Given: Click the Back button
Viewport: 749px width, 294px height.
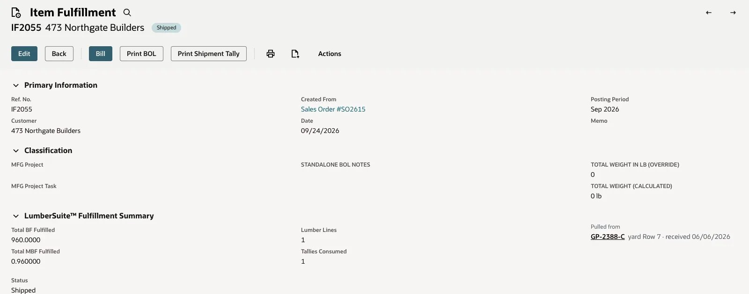Looking at the screenshot, I should 59,54.
